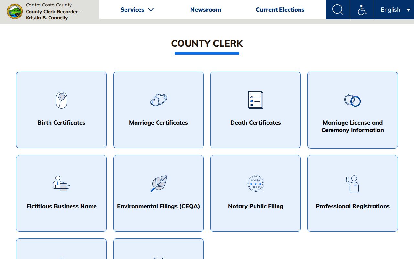Open the site search magnifier icon
Screen dimensions: 414x259
pos(338,10)
